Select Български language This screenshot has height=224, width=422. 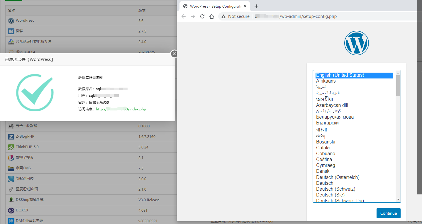coord(327,123)
